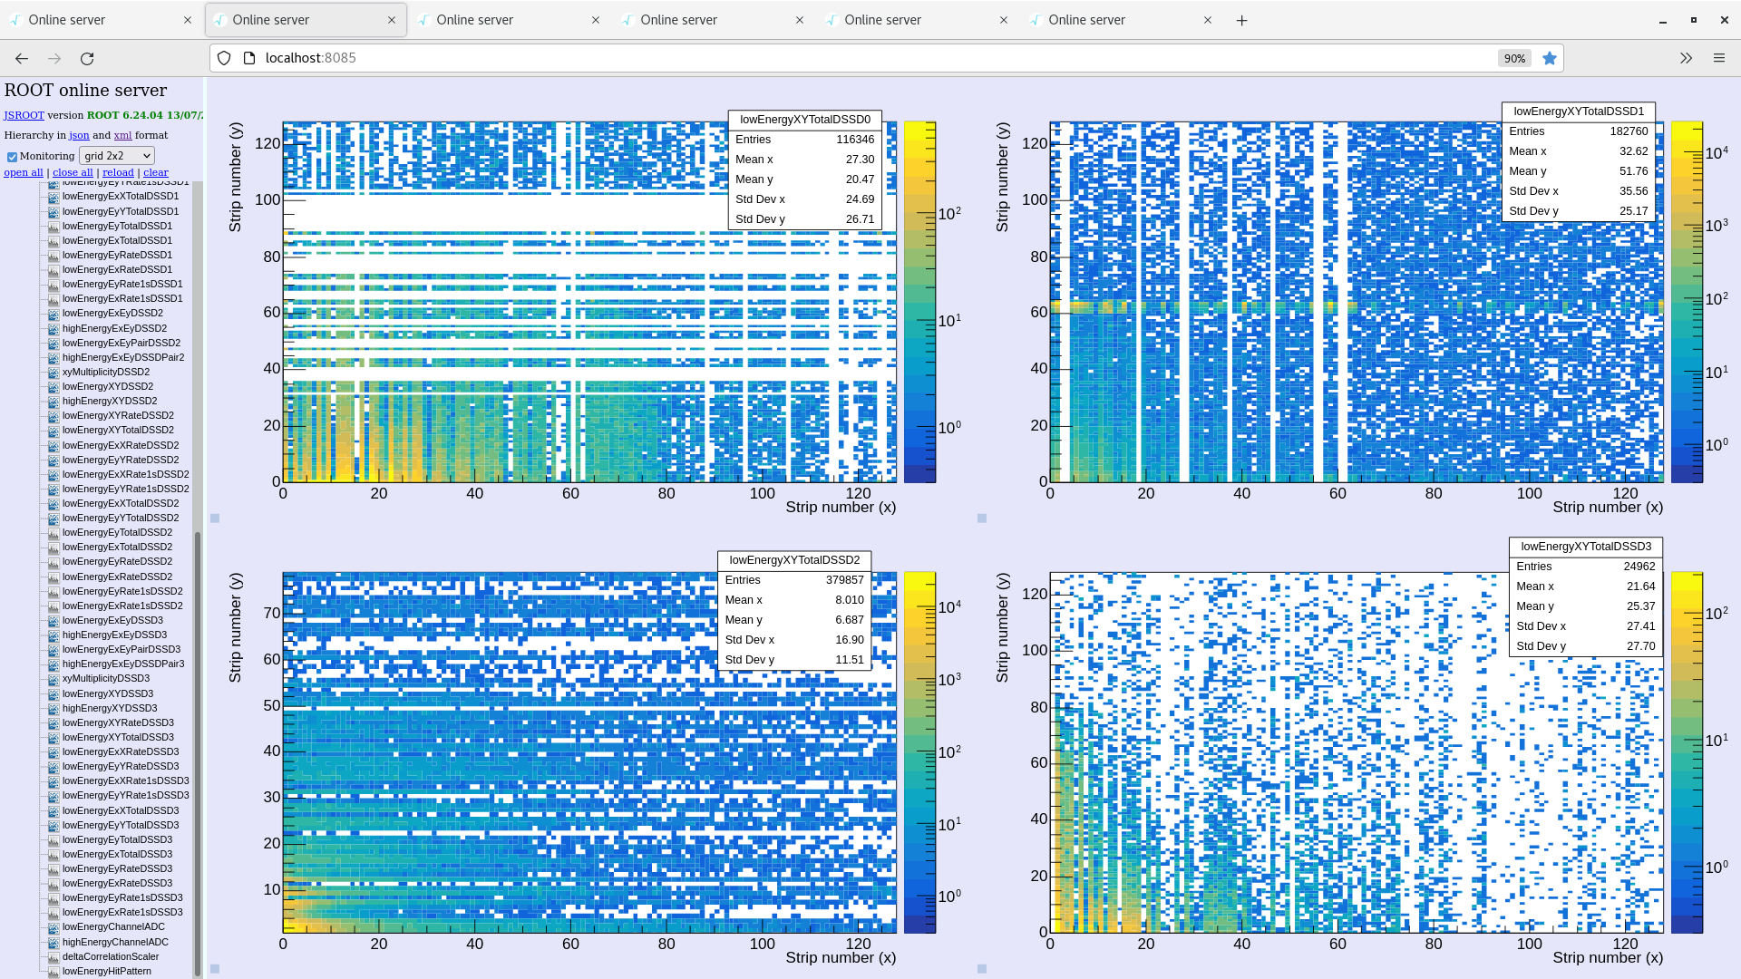The width and height of the screenshot is (1741, 979).
Task: Click the DSSD0 plot color palette bar
Action: [919, 302]
